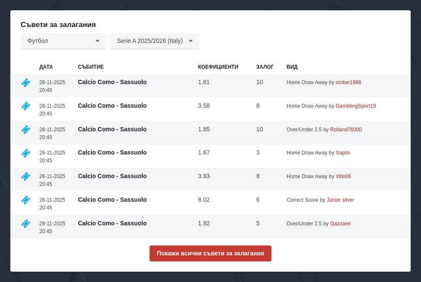Screen dimensions: 421x282
Task: Select the Junior silver username link
Action: [x=340, y=200]
